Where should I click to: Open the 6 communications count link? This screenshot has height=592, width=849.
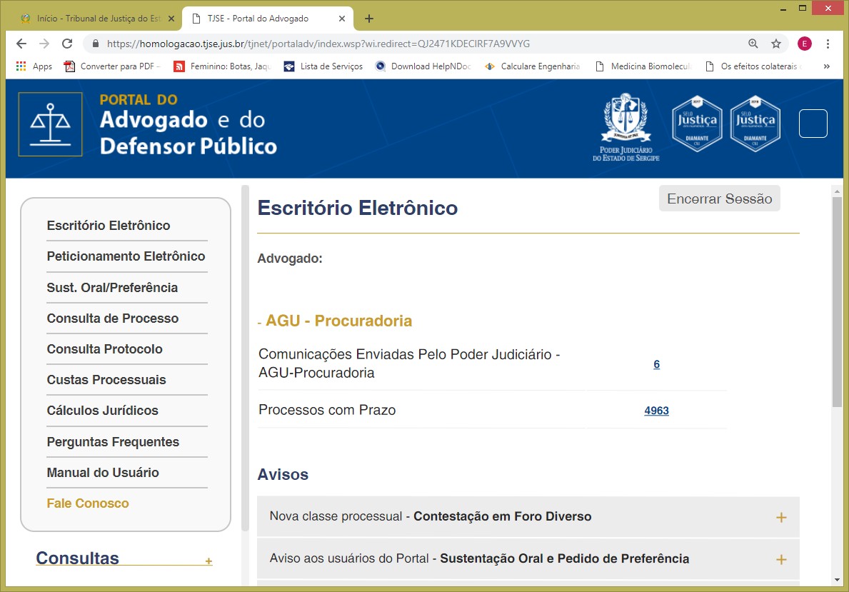tap(656, 364)
